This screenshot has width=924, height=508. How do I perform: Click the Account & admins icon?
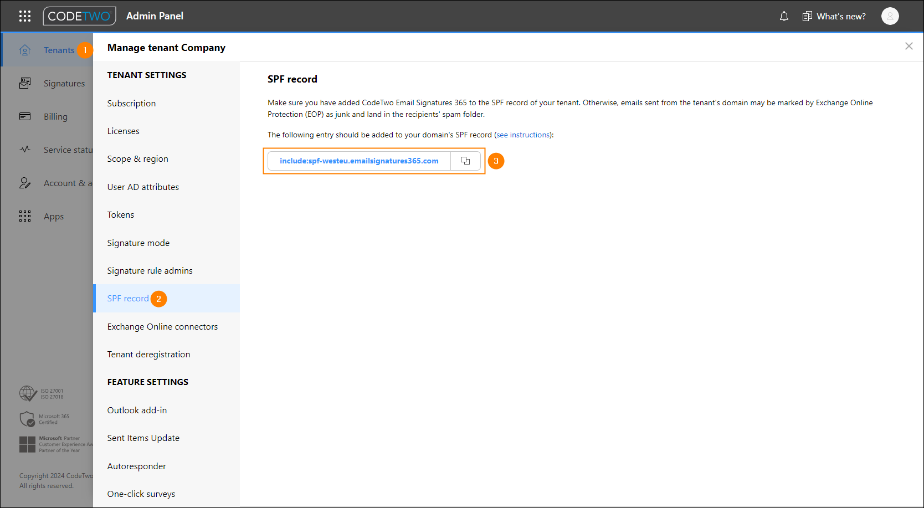(25, 183)
